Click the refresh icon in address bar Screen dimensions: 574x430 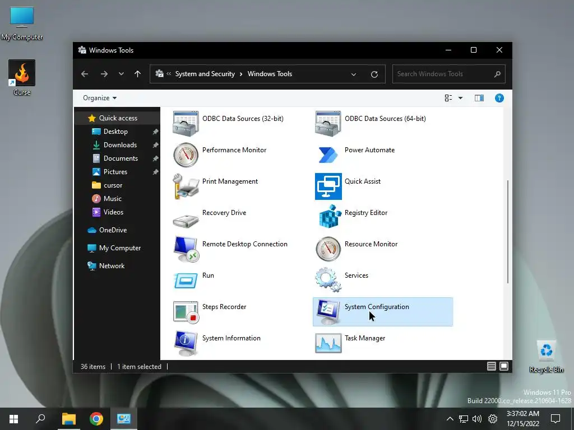pyautogui.click(x=374, y=74)
